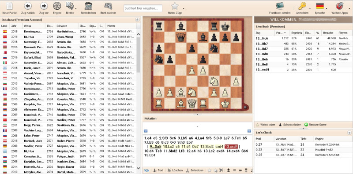Expand Meine Züge dropdown arrow
The height and width of the screenshot is (174, 353).
click(x=184, y=8)
